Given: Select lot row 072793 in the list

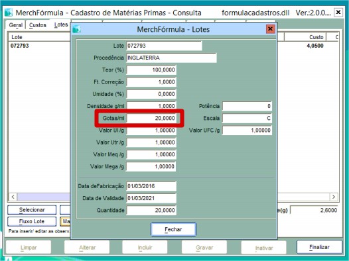Looking at the screenshot, I should [x=40, y=46].
